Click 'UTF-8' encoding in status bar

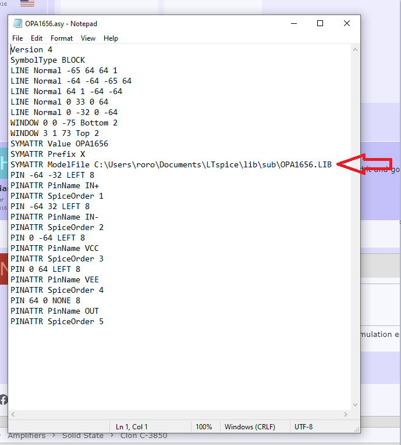pos(303,427)
